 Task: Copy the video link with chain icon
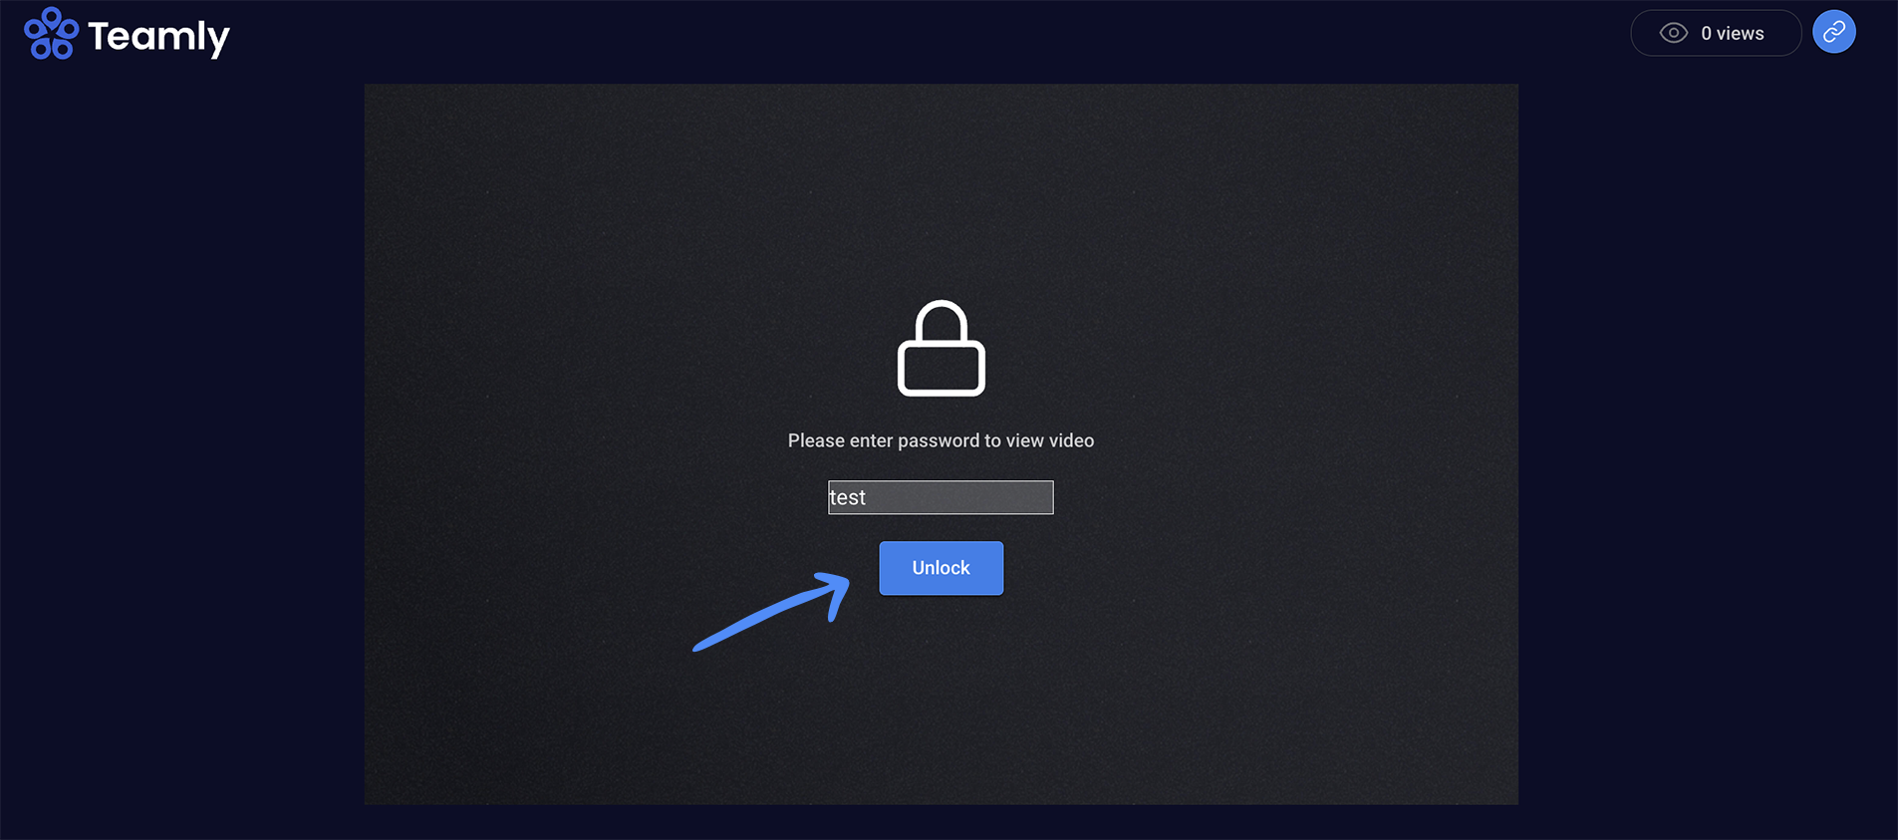pos(1833,32)
